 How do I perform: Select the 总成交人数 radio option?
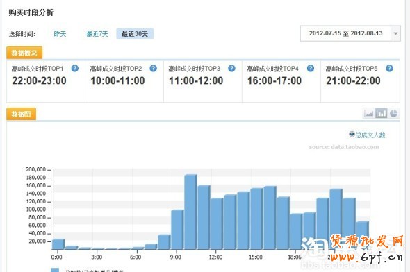click(x=352, y=134)
